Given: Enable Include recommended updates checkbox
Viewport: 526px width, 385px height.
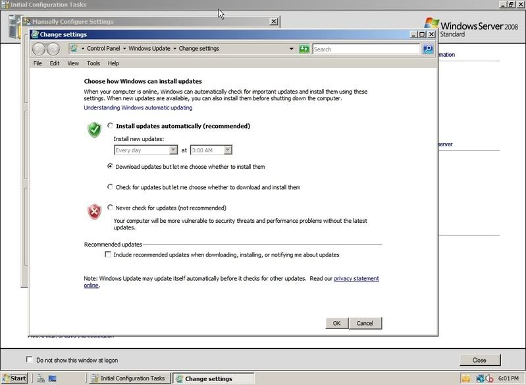Looking at the screenshot, I should tap(108, 254).
